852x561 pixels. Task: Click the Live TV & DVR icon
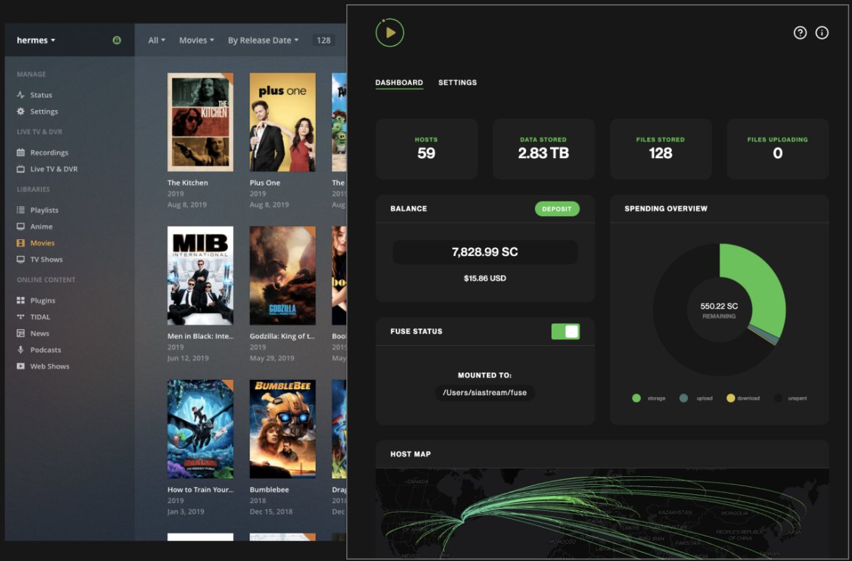pyautogui.click(x=20, y=169)
